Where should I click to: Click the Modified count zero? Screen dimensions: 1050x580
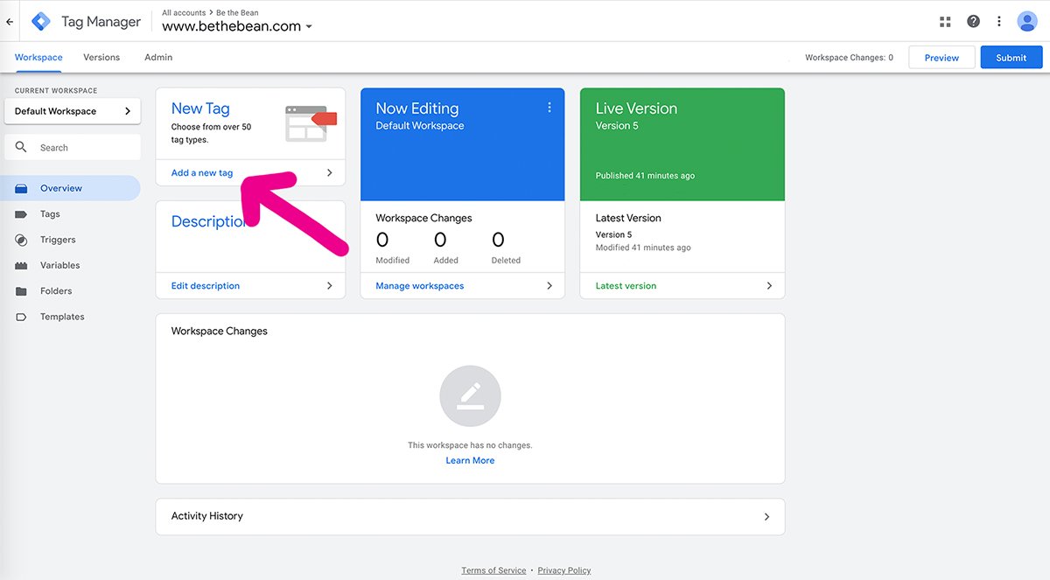click(x=382, y=240)
